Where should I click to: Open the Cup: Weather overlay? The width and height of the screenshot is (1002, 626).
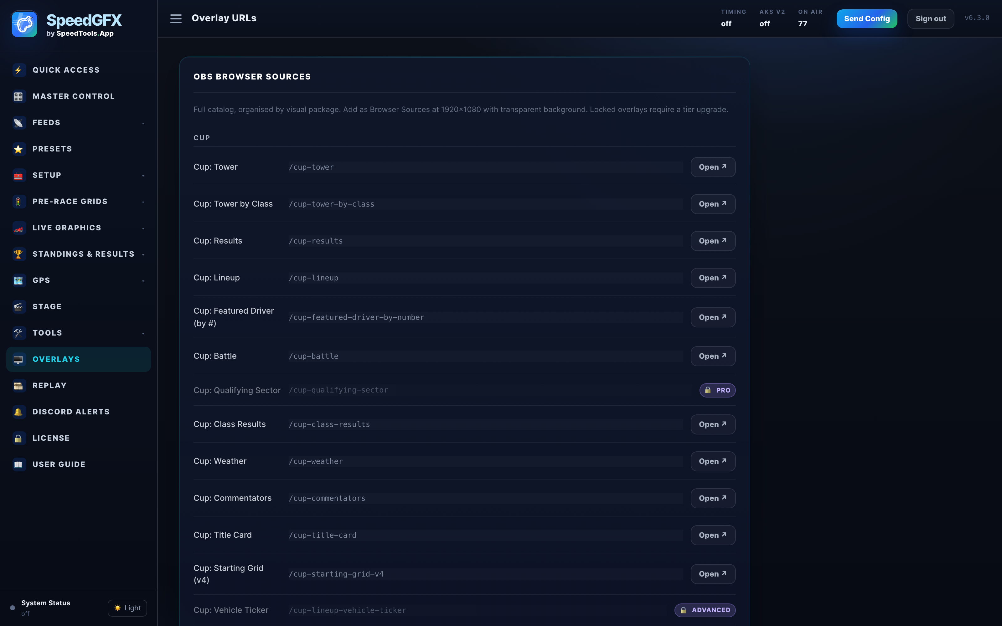(713, 461)
